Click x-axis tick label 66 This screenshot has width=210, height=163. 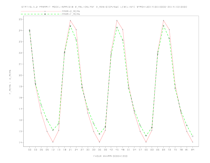point(158,150)
